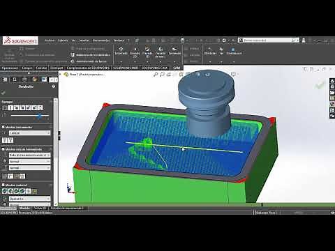Expand the Utilidades dropdown arrow
Screen dimensions: 335x251
pyautogui.click(x=210, y=62)
